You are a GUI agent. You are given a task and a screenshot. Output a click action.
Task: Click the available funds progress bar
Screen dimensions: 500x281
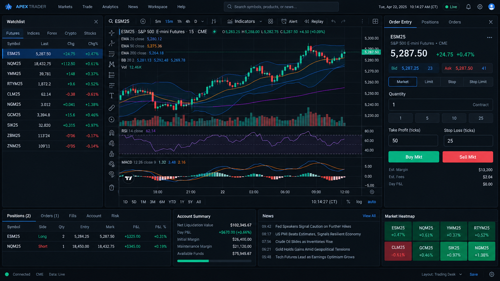(x=214, y=261)
